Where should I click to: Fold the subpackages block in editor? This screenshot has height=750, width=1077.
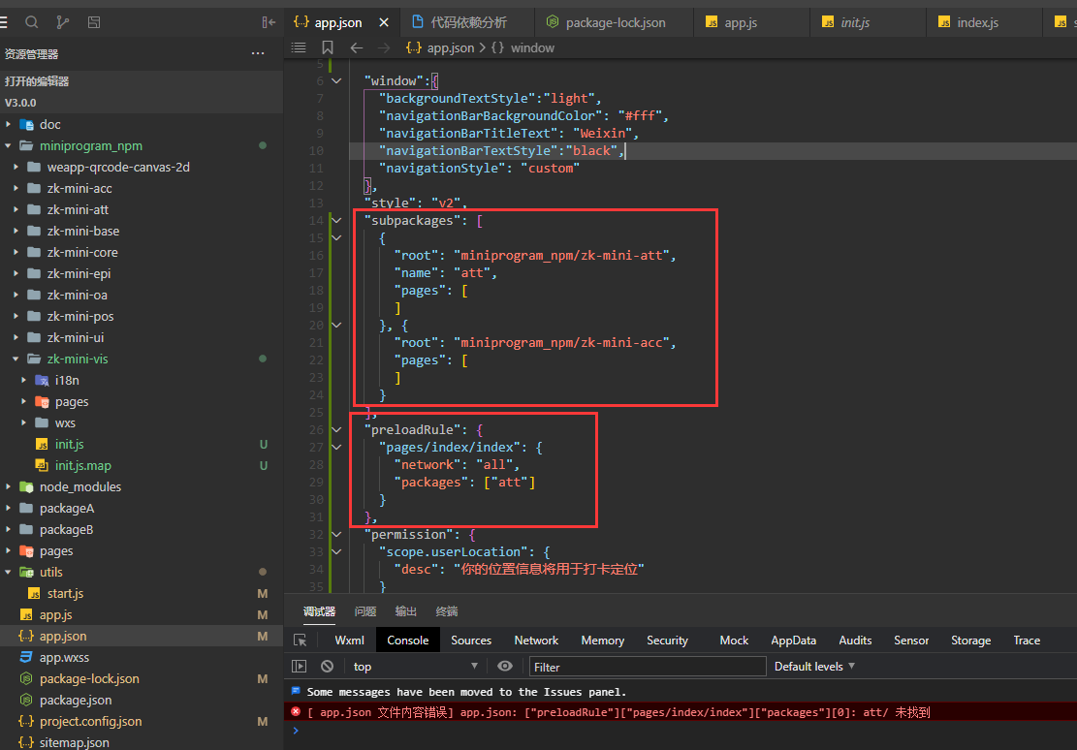pyautogui.click(x=336, y=220)
